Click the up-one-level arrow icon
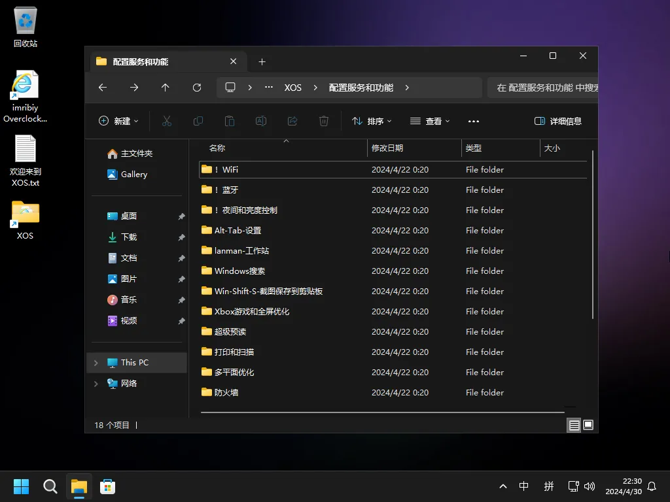The image size is (670, 502). (166, 87)
